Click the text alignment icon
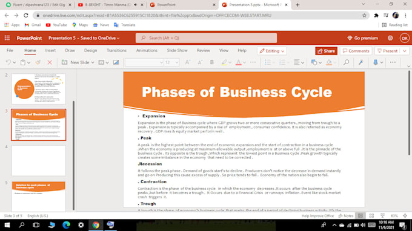The height and width of the screenshot is (231, 412). [x=297, y=62]
